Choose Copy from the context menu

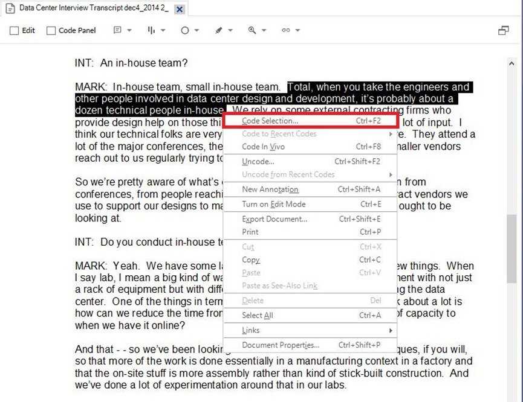coord(311,260)
